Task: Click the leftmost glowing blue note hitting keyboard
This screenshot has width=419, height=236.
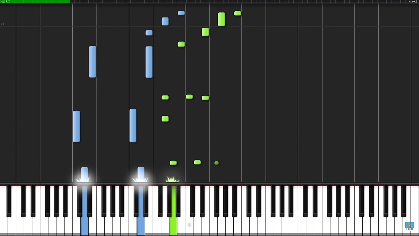Action: click(84, 174)
